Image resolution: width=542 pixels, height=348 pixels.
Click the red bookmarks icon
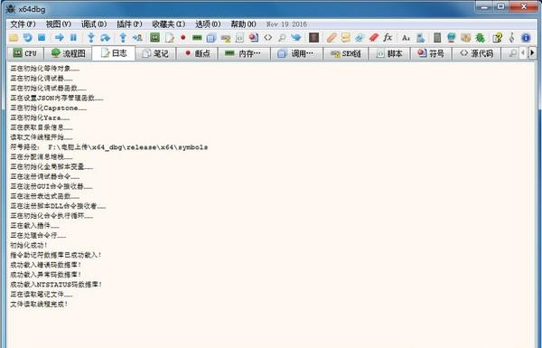[374, 37]
